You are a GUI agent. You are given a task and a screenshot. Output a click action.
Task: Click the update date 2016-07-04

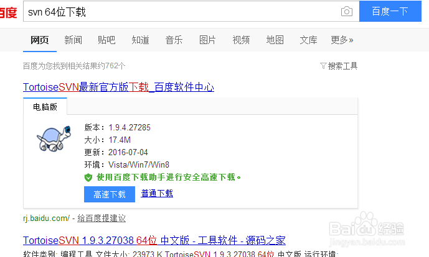coord(128,152)
